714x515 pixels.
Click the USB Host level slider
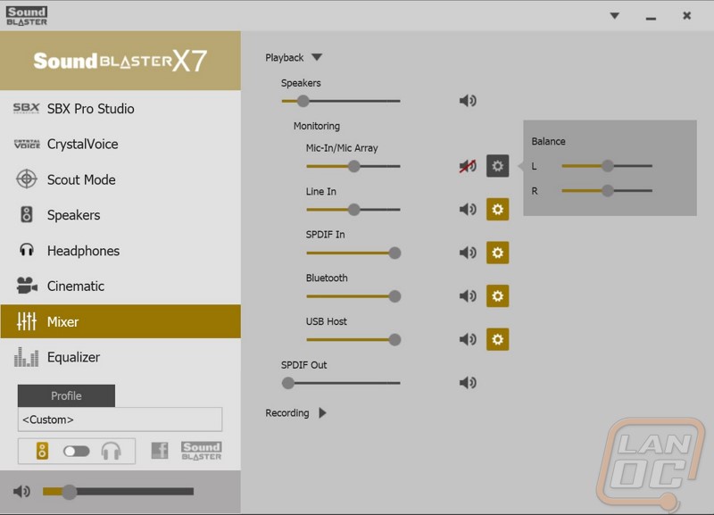(x=353, y=340)
